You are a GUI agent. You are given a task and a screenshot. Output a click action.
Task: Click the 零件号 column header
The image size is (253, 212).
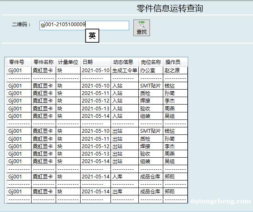(17, 62)
